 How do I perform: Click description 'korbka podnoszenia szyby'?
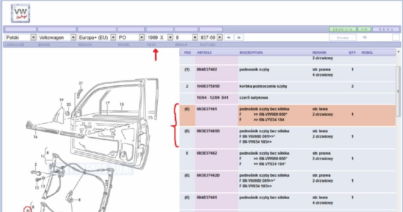point(263,86)
